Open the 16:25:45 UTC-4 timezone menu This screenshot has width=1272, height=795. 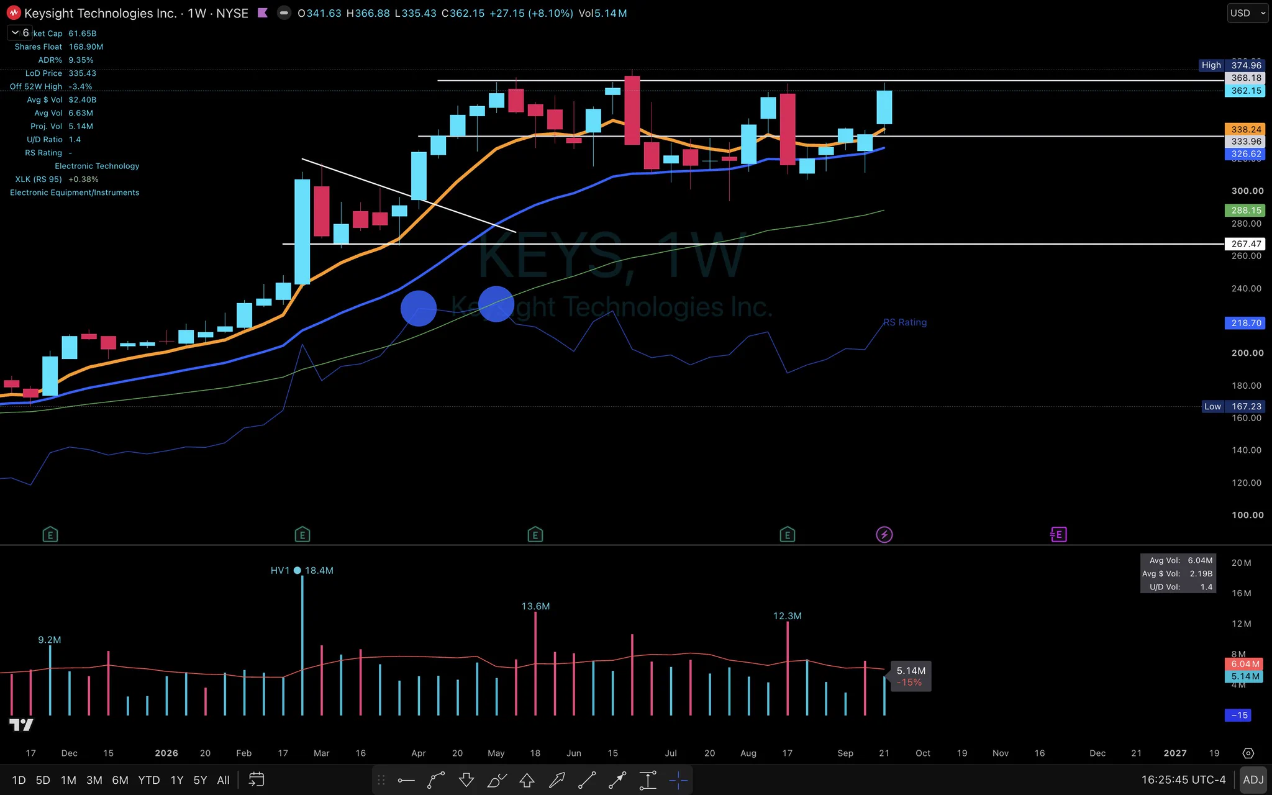tap(1183, 779)
